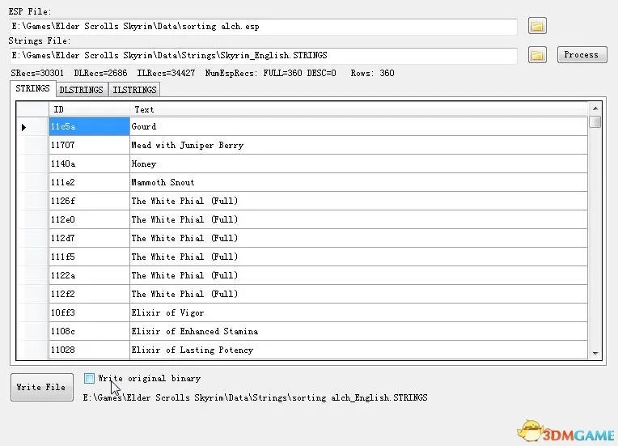Switch to the ILSTRINGS tab

point(134,90)
